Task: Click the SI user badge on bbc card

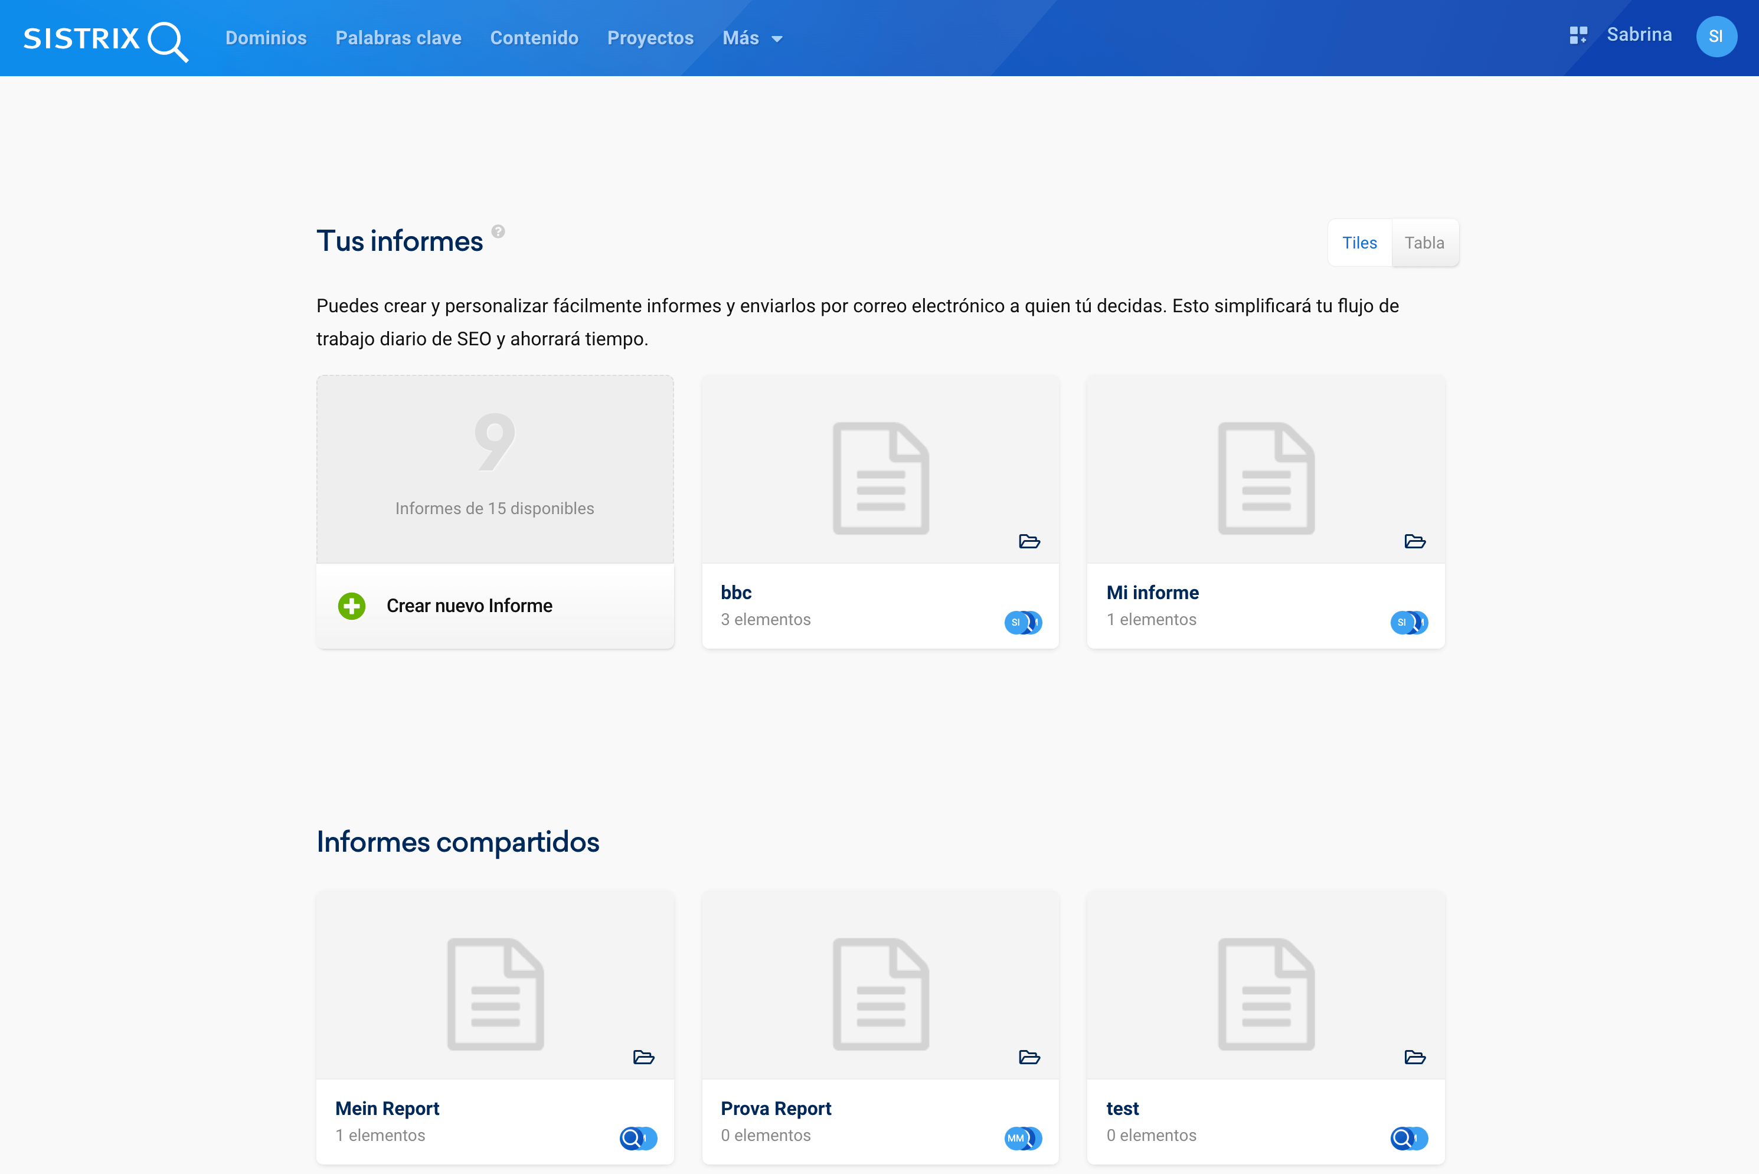Action: coord(1016,622)
